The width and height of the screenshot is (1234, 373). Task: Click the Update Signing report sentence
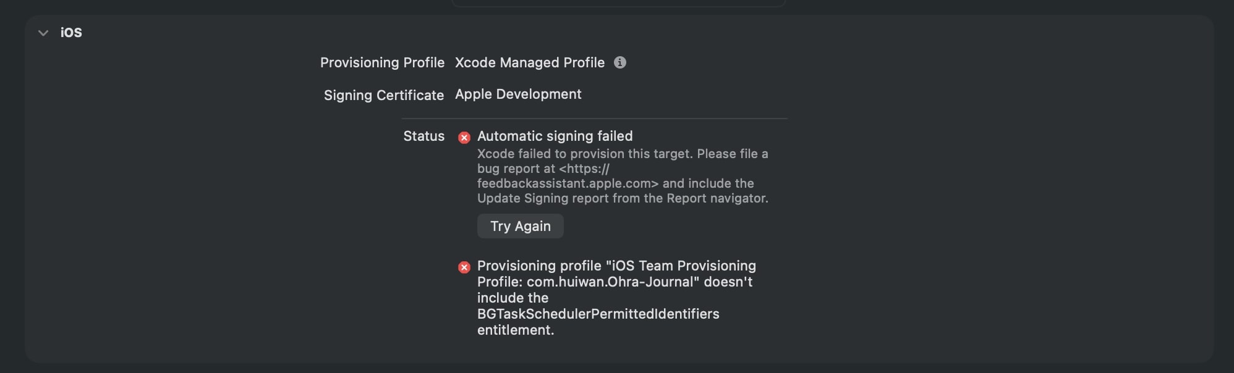623,198
